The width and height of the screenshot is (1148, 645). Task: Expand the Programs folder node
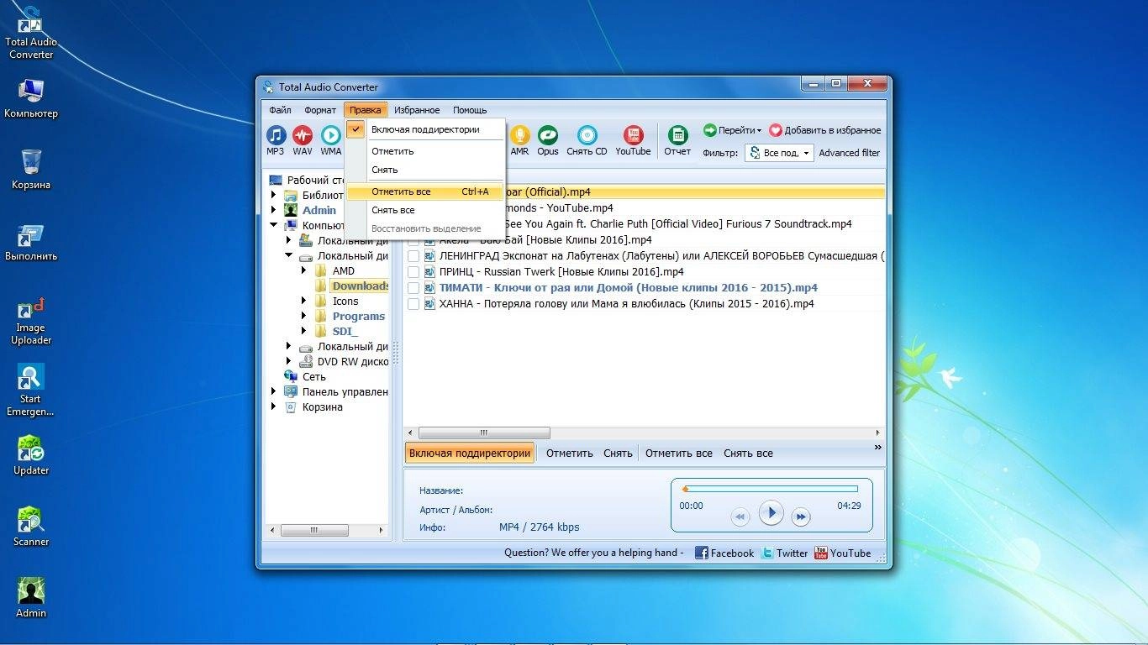tap(304, 316)
